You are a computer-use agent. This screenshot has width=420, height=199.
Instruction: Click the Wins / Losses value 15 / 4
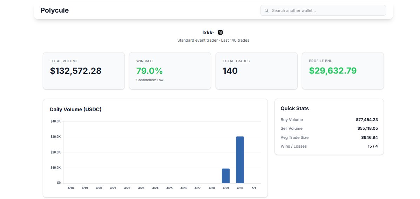click(373, 147)
